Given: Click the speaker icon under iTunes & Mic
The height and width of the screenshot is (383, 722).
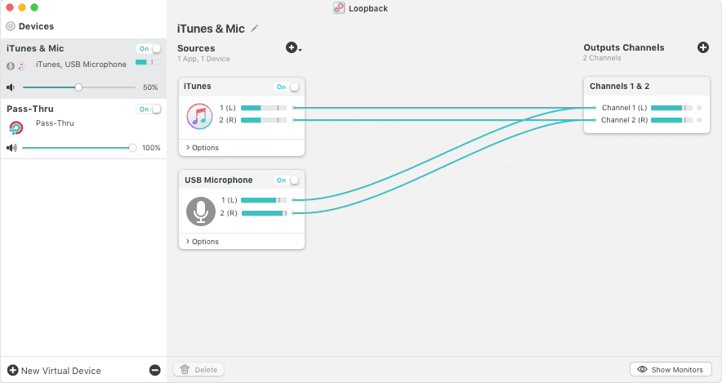Looking at the screenshot, I should point(11,87).
